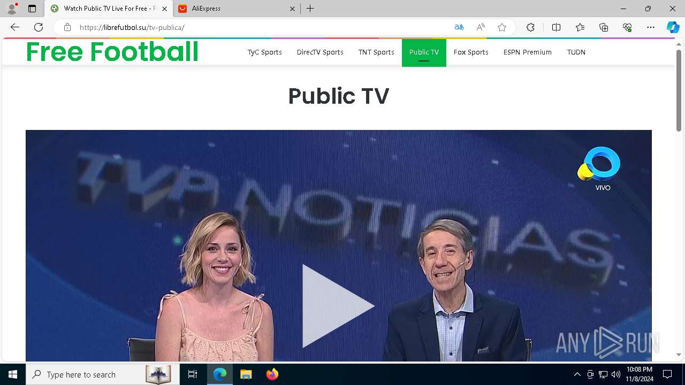This screenshot has width=685, height=385.
Task: Launch Firefox from taskbar
Action: [x=272, y=374]
